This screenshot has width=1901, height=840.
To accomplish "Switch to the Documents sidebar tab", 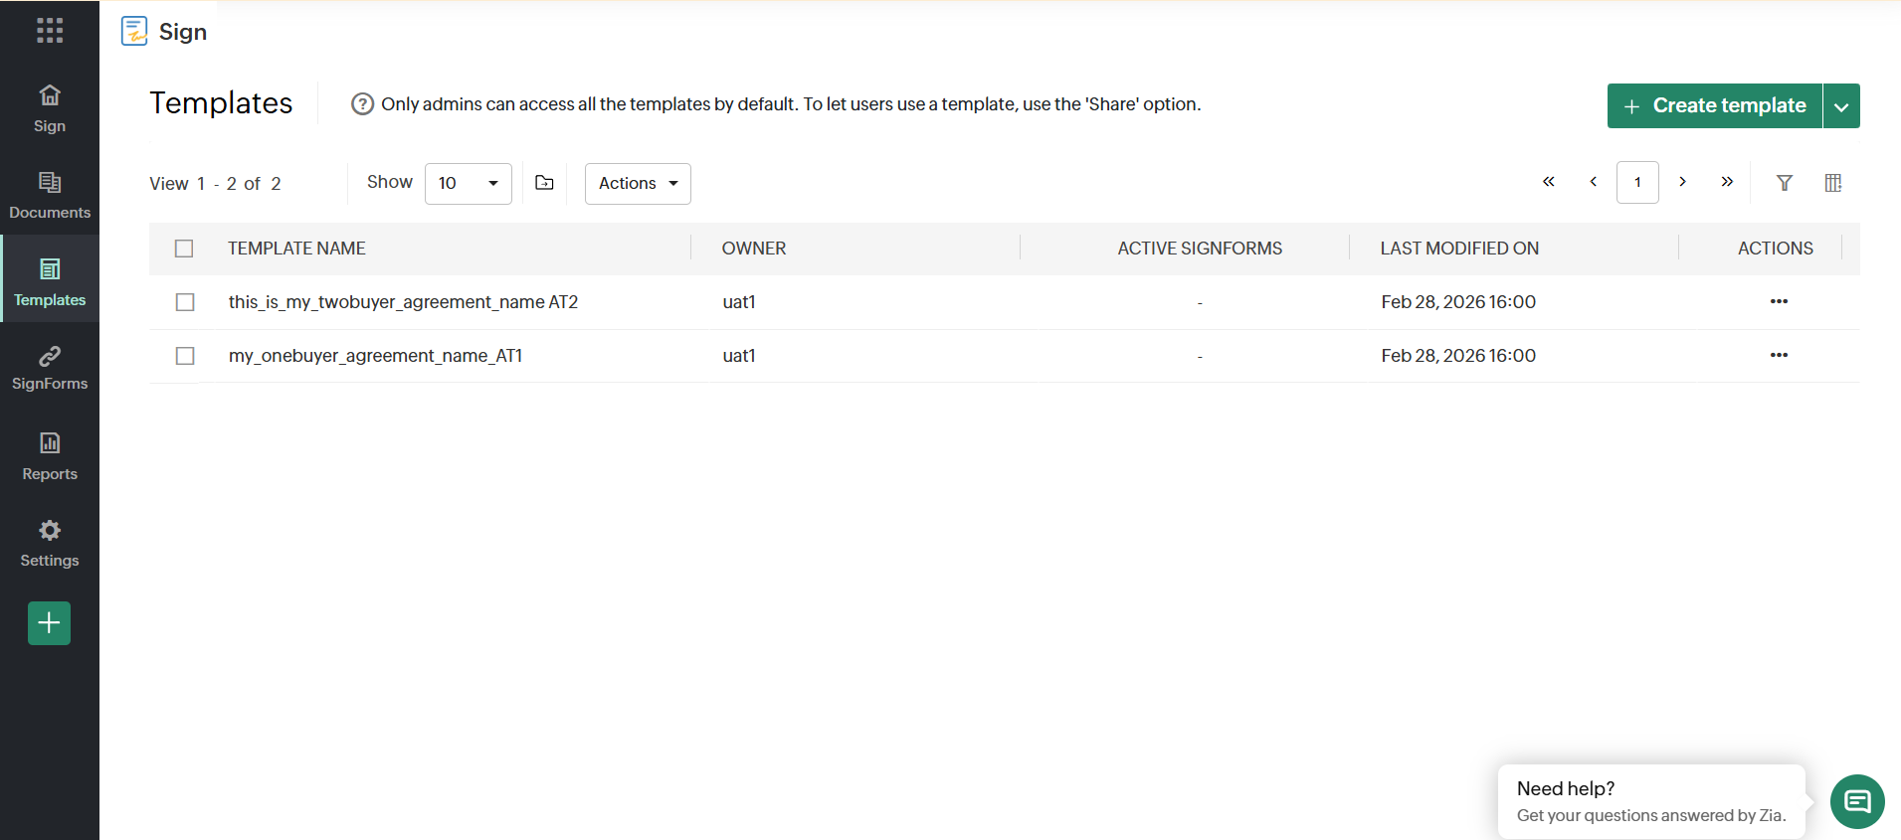I will pyautogui.click(x=50, y=195).
